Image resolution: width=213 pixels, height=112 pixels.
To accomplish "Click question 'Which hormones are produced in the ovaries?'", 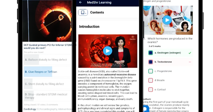I will (170, 40).
